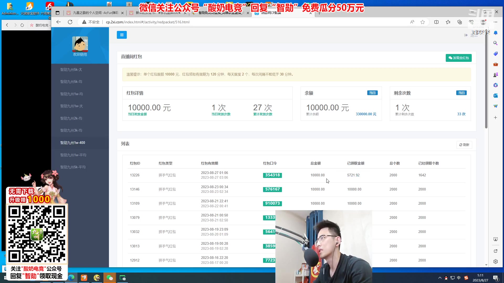Click the browser refresh icon
504x283 pixels.
click(70, 22)
